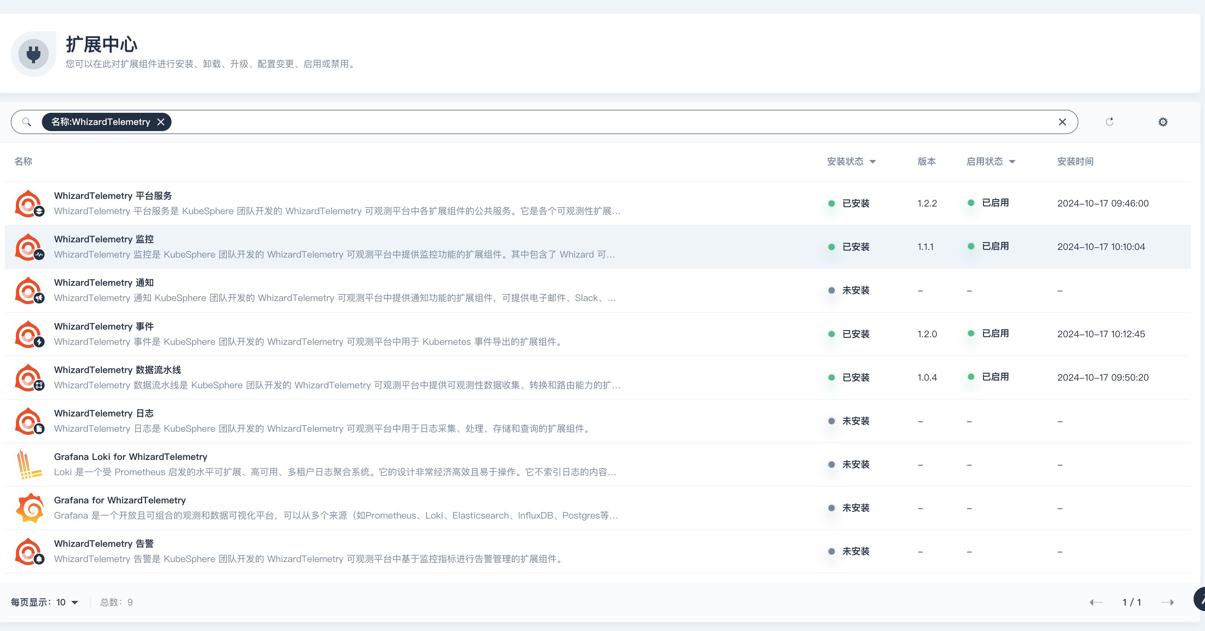Click the 安装时间 column header
This screenshot has height=631, width=1205.
[1075, 162]
